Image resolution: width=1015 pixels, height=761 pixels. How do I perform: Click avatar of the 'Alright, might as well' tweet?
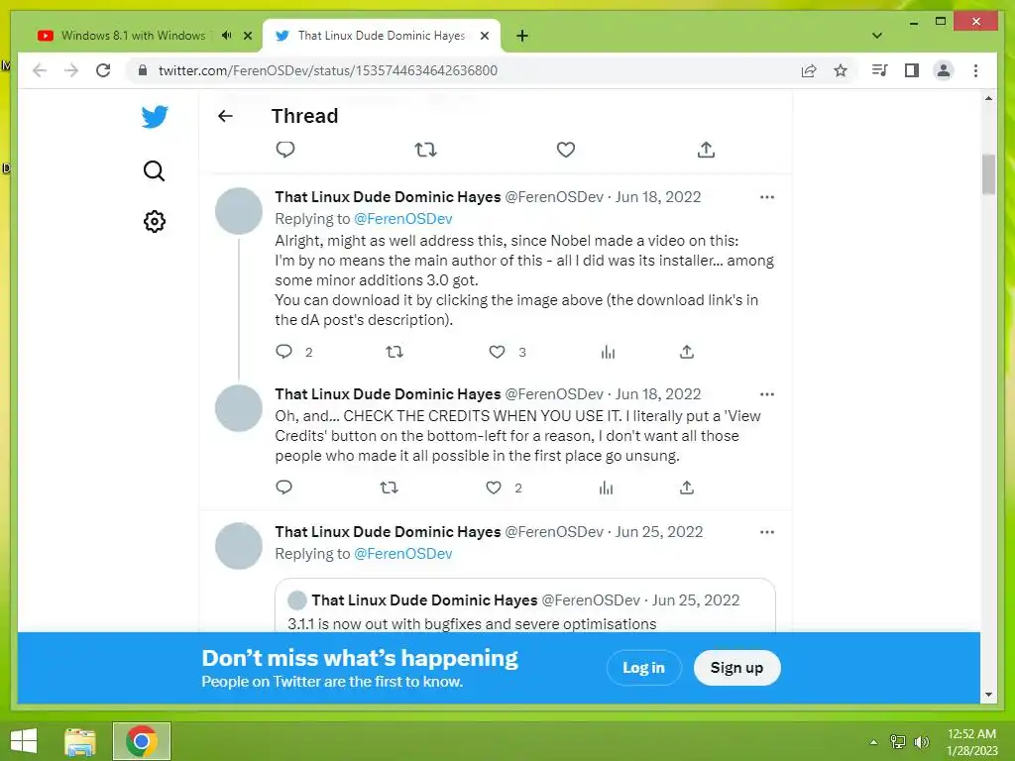(x=239, y=211)
